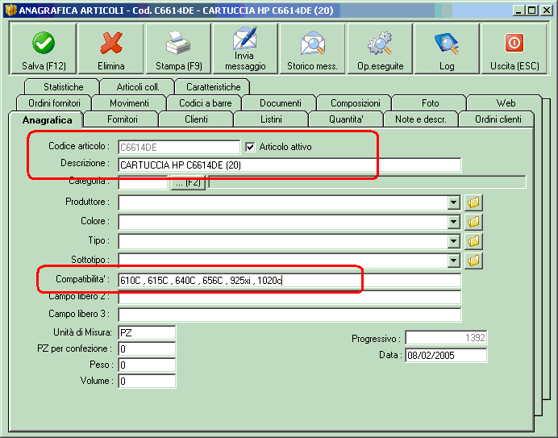Screen dimensions: 558x438
Task: Click the Campo libero 3 field
Action: click(289, 315)
